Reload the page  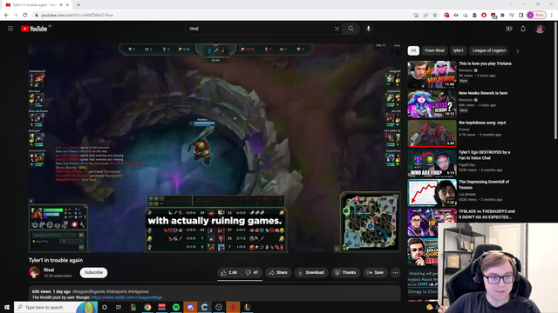pos(25,15)
